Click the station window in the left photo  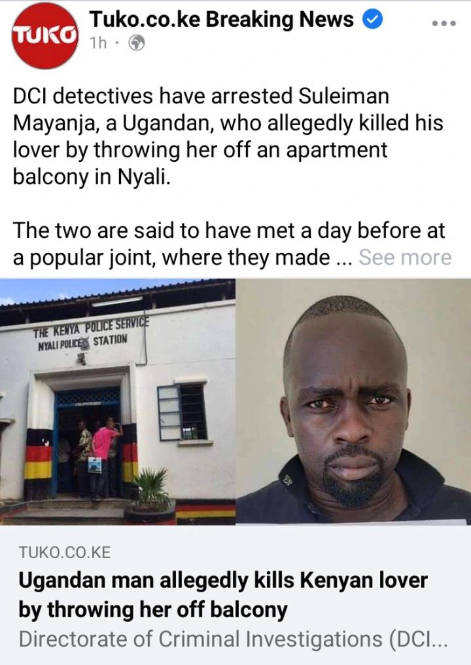183,412
